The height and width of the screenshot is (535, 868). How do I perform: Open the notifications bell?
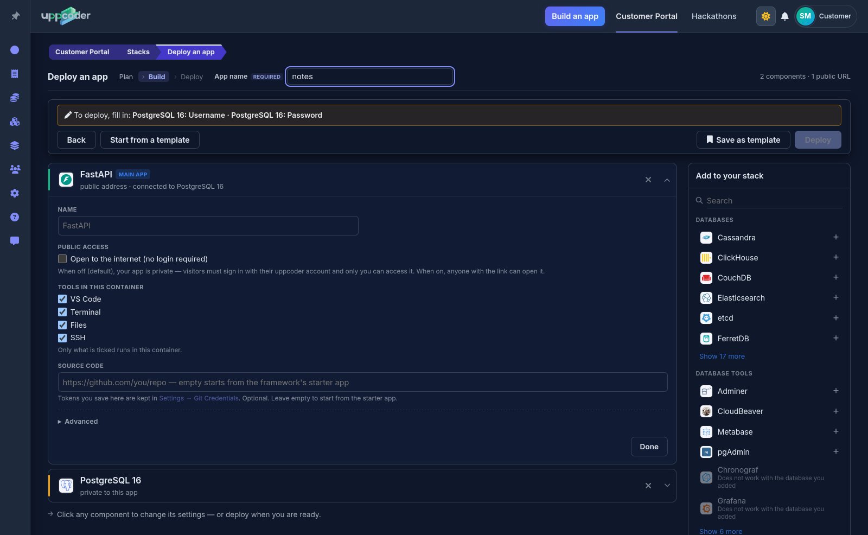pyautogui.click(x=784, y=16)
